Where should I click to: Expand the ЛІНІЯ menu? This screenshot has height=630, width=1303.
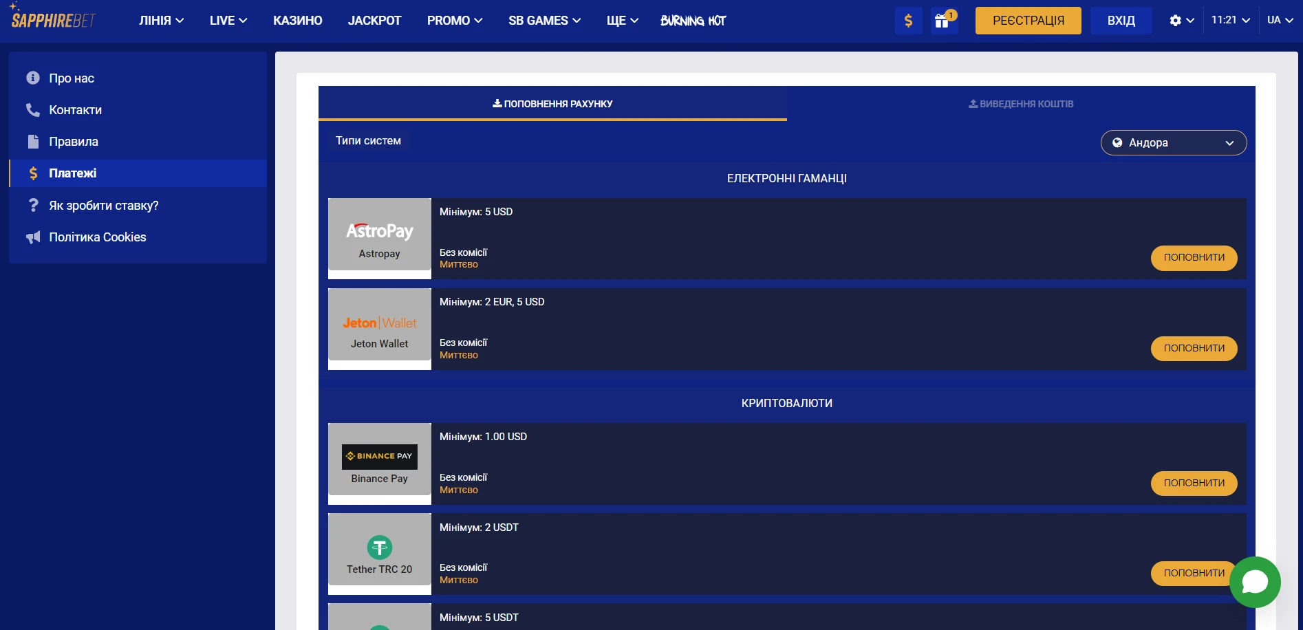pyautogui.click(x=161, y=21)
